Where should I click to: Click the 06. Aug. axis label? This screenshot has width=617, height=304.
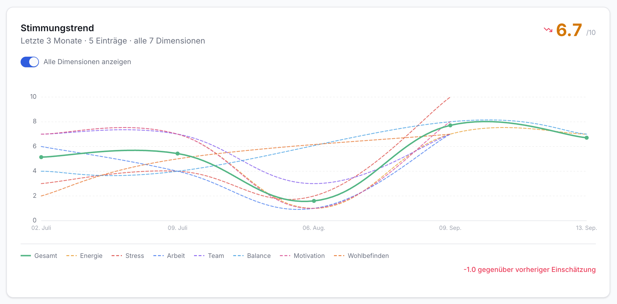(314, 228)
